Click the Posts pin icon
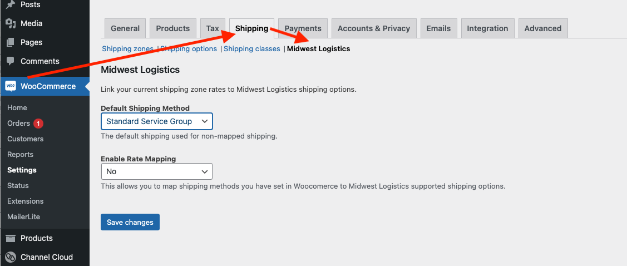This screenshot has height=266, width=627. 10,4
